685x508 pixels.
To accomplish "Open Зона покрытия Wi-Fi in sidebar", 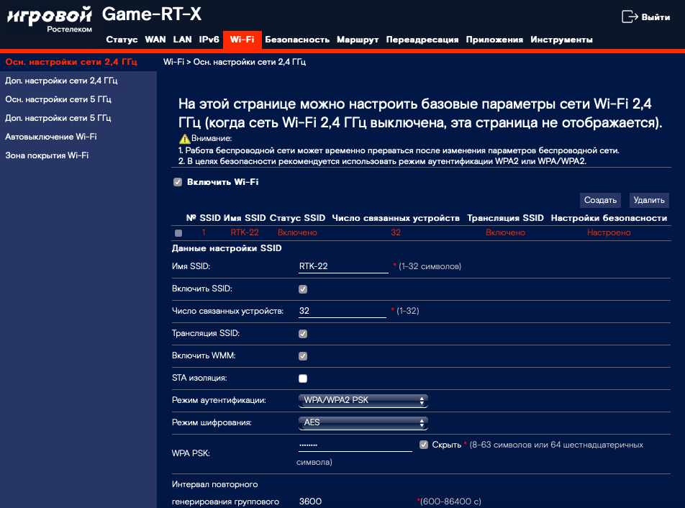I will click(x=47, y=155).
